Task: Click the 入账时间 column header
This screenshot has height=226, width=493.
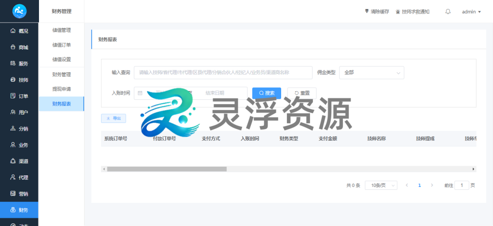Action: 250,138
